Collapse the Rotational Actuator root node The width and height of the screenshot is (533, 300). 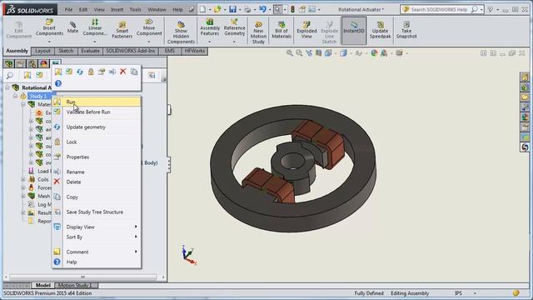[x=7, y=87]
